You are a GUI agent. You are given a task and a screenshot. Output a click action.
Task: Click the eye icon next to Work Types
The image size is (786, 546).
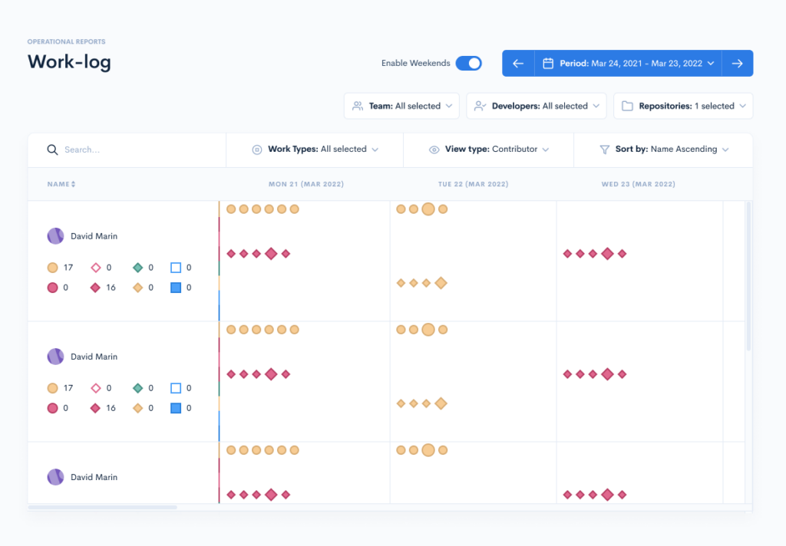(257, 150)
